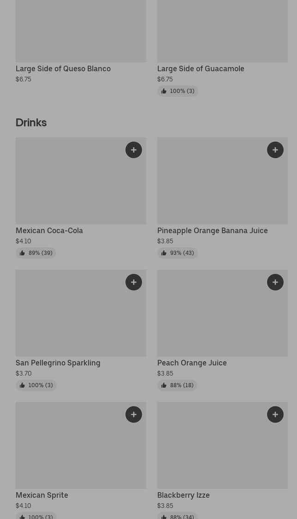297x519 pixels.
Task: Open the Large Side of Queso Blanco item
Action: (63, 68)
